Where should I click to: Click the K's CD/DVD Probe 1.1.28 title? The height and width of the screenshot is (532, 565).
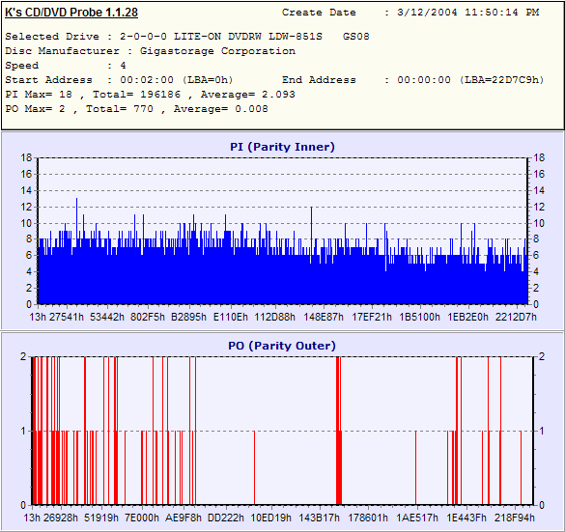(71, 13)
